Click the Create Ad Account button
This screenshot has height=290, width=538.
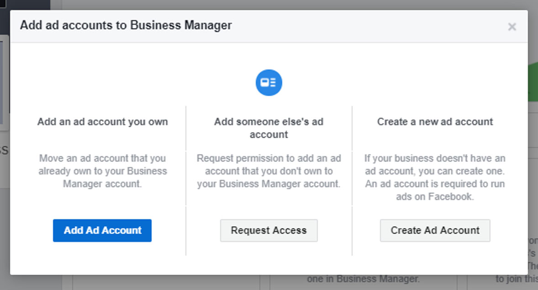pos(435,231)
